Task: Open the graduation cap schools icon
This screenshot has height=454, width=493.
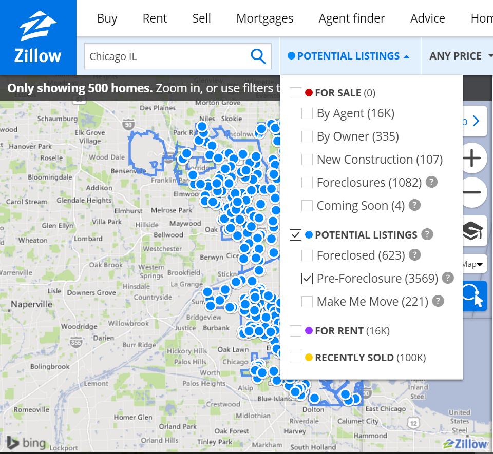Action: pos(472,231)
